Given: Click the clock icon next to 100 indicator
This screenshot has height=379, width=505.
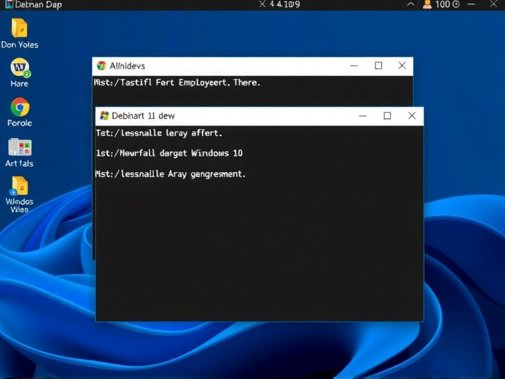Looking at the screenshot, I should 456,4.
